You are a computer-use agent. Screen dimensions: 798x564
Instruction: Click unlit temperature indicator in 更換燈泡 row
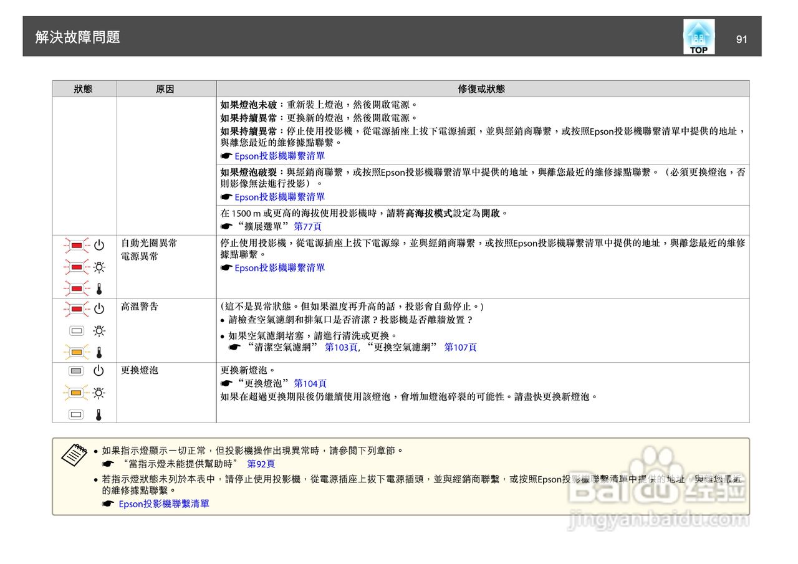pos(77,414)
